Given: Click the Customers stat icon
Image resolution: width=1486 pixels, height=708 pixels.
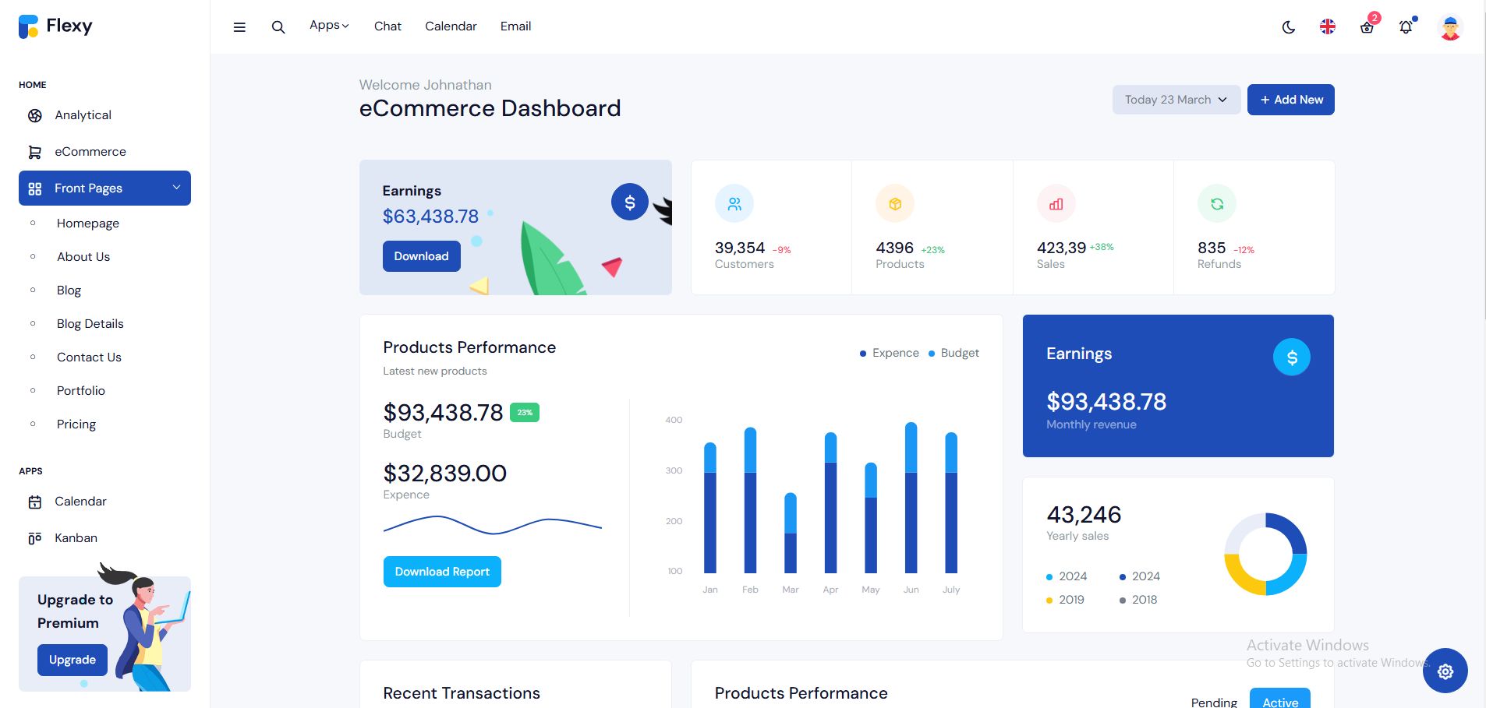Looking at the screenshot, I should point(734,204).
